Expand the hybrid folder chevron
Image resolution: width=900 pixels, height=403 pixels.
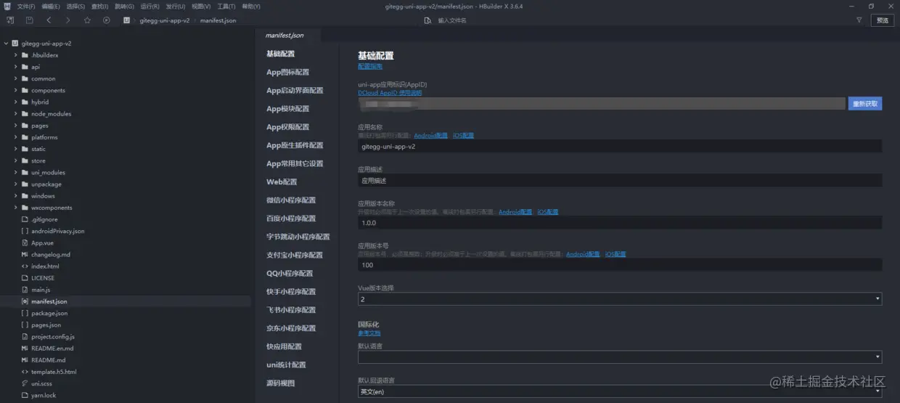15,102
